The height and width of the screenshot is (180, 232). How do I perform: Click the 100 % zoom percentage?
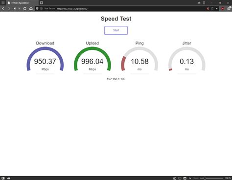[228, 178]
